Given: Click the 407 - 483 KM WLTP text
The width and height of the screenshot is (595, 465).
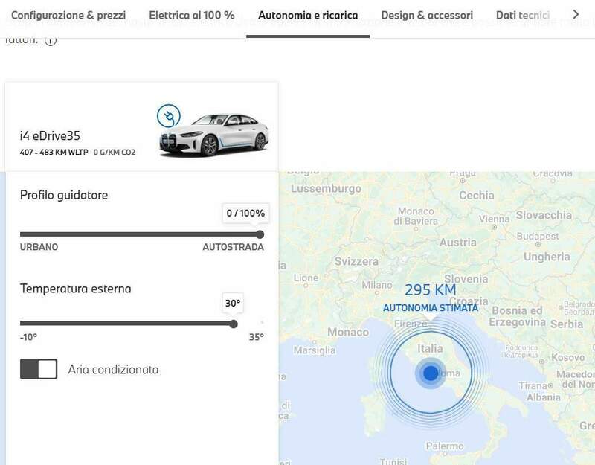Looking at the screenshot, I should point(54,153).
